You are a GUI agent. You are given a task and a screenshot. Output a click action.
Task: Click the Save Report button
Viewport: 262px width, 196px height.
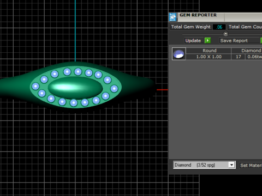coord(240,40)
